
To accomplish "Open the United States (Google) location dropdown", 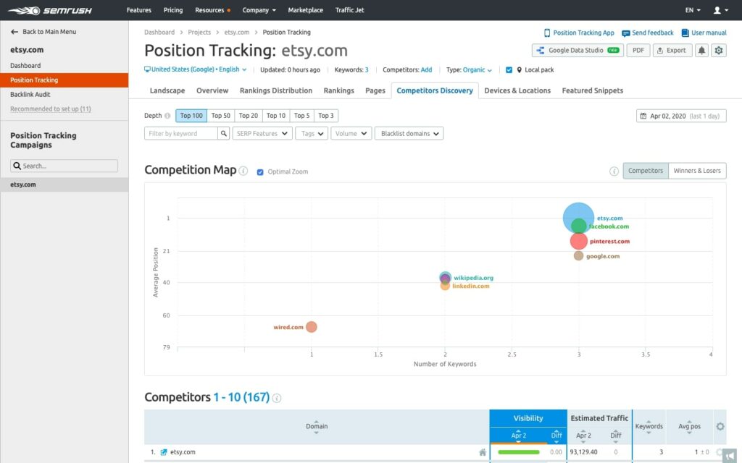I will pyautogui.click(x=196, y=69).
